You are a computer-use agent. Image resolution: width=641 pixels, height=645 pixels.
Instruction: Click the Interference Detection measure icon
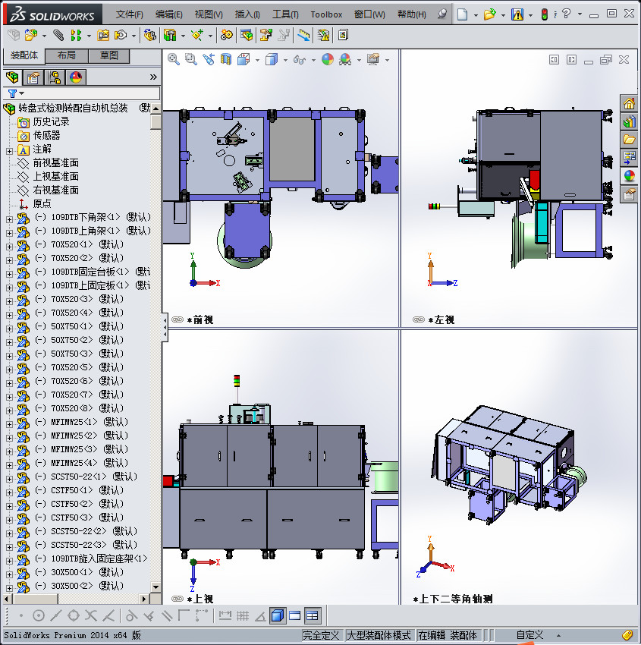click(x=304, y=35)
